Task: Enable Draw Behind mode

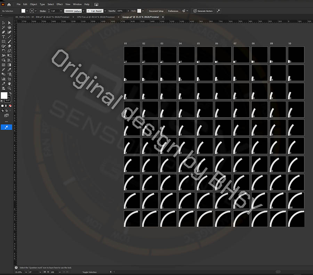Action: pos(6,110)
